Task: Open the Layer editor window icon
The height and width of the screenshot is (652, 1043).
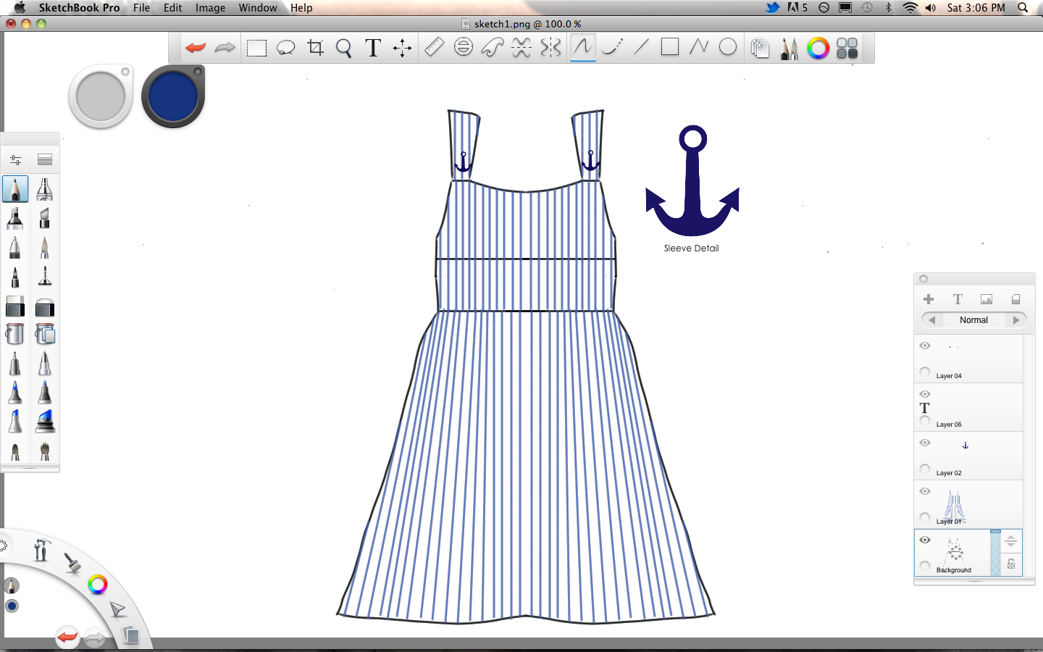Action: point(760,49)
